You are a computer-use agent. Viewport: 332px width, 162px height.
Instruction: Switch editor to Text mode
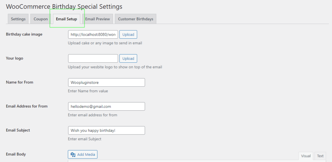pyautogui.click(x=320, y=156)
